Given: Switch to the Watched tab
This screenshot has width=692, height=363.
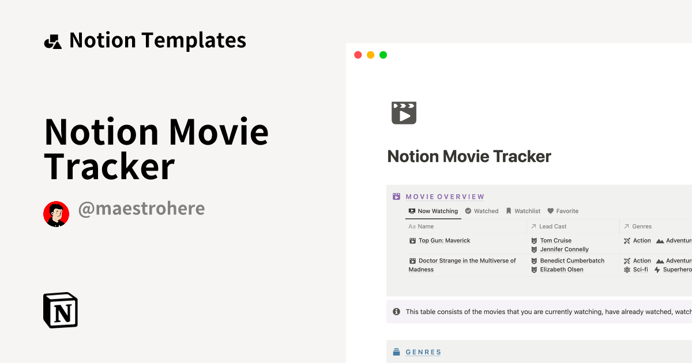Looking at the screenshot, I should [482, 211].
